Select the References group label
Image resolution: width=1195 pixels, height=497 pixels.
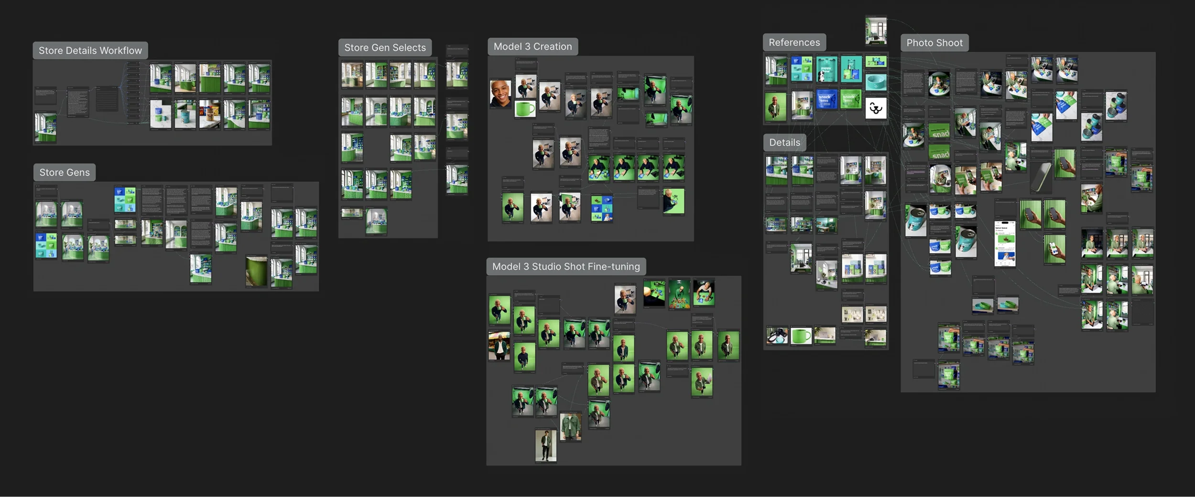coord(794,42)
